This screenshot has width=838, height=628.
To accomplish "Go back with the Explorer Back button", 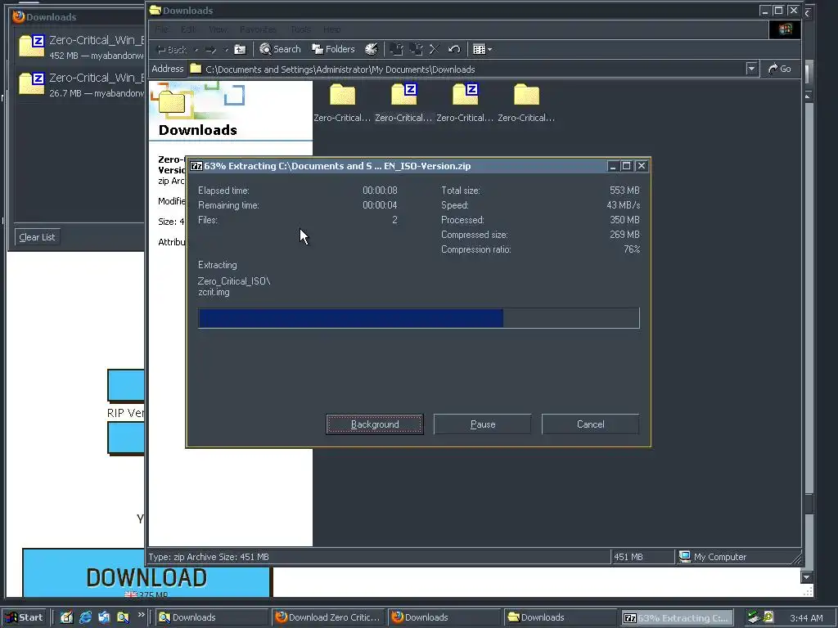I will 171,50.
